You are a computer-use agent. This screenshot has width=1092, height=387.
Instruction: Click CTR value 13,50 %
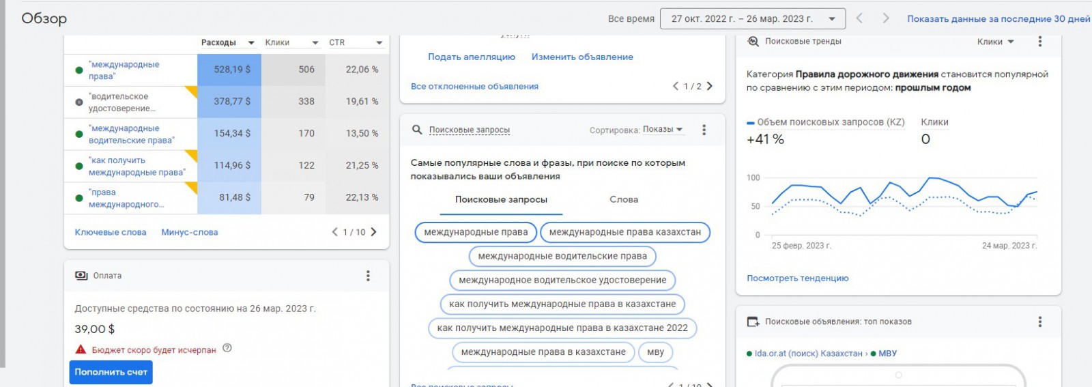pyautogui.click(x=362, y=133)
